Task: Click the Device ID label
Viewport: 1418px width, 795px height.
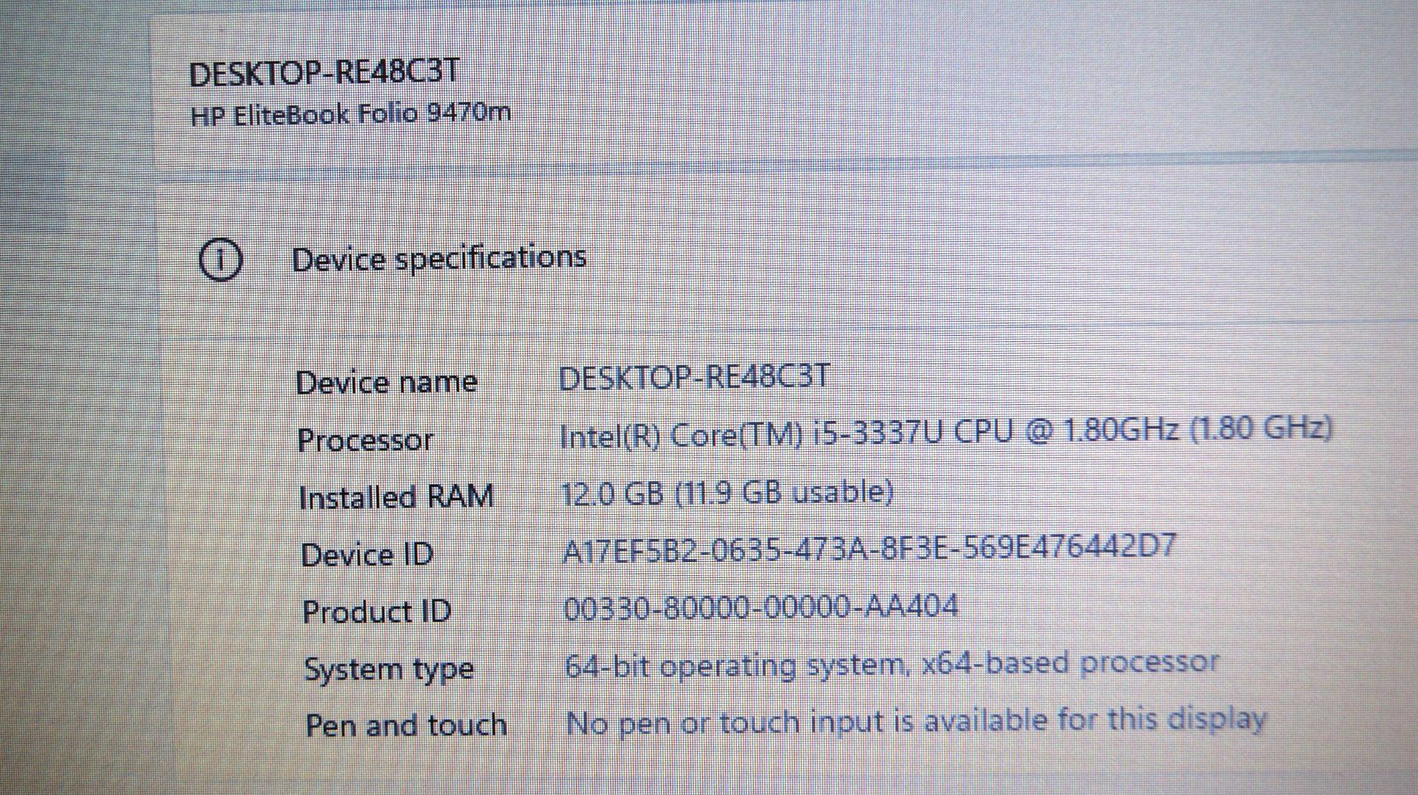Action: tap(367, 555)
